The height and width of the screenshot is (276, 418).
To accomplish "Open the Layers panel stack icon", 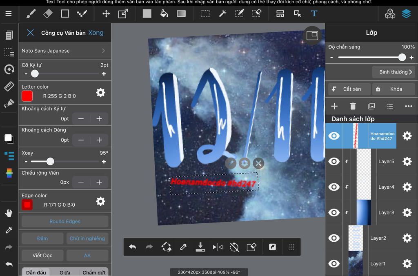I will (x=406, y=13).
